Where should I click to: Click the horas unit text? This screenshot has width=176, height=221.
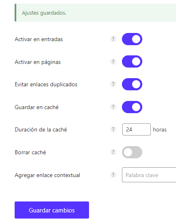[x=160, y=129]
